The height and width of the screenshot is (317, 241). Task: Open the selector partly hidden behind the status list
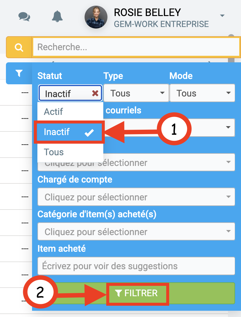(x=166, y=163)
